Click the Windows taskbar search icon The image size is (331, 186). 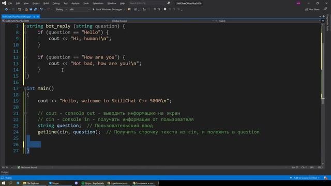tap(10, 183)
